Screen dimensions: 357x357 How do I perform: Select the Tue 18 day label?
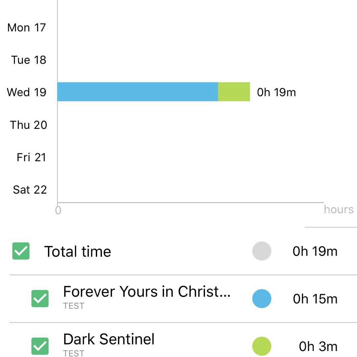point(28,60)
